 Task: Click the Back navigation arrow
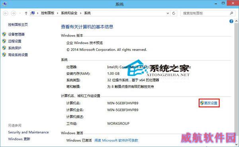(6, 13)
